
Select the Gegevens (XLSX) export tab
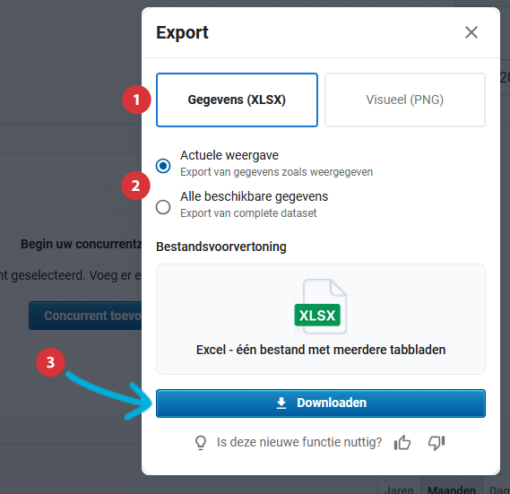237,100
